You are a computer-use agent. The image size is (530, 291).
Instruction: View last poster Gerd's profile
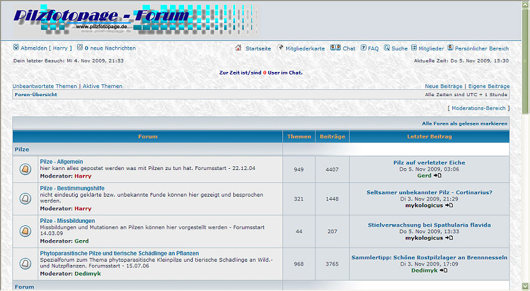pyautogui.click(x=424, y=176)
